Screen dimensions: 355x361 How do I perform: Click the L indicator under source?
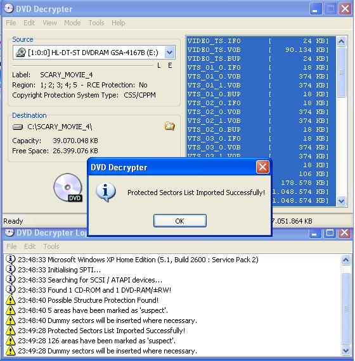159,66
